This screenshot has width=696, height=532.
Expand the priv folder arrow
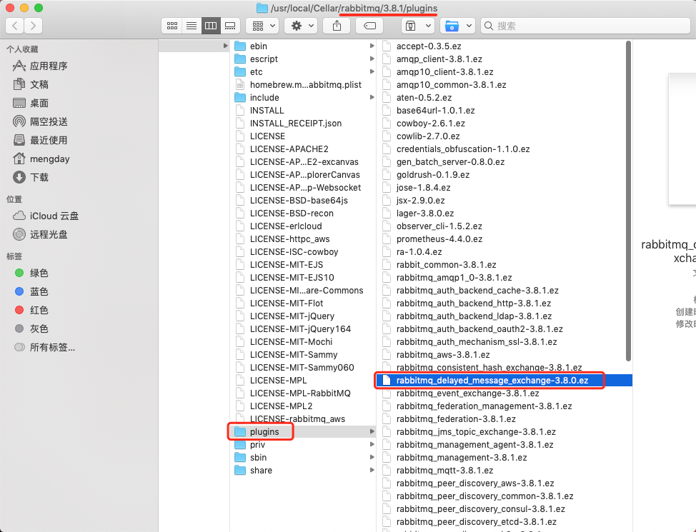(372, 444)
